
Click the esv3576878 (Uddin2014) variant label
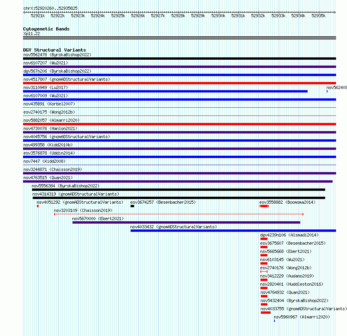tap(49, 153)
